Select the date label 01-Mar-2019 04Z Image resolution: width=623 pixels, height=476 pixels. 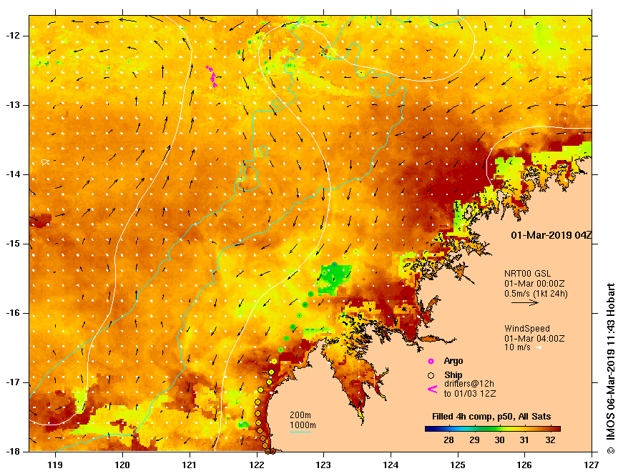click(x=551, y=235)
